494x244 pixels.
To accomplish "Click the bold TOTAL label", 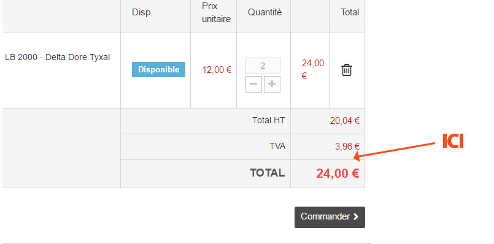I will 268,173.
